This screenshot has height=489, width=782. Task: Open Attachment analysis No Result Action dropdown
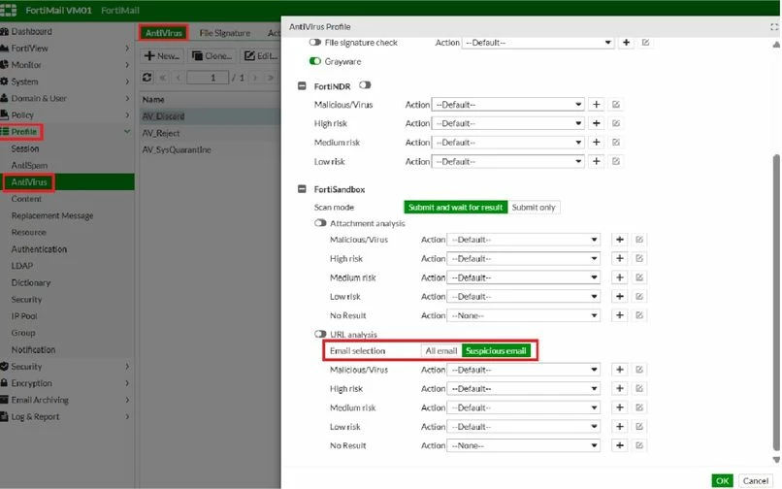[x=523, y=315]
